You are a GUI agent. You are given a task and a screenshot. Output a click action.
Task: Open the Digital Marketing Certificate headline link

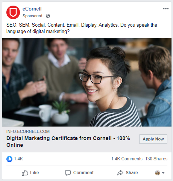68,142
